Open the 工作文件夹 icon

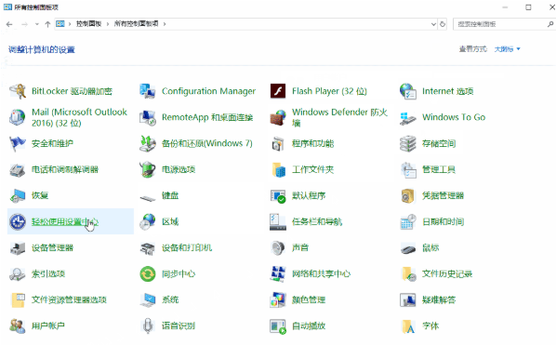278,170
